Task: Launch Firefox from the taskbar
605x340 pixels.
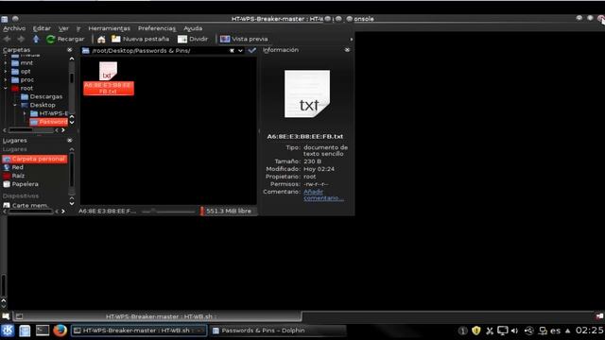Action: (x=60, y=331)
